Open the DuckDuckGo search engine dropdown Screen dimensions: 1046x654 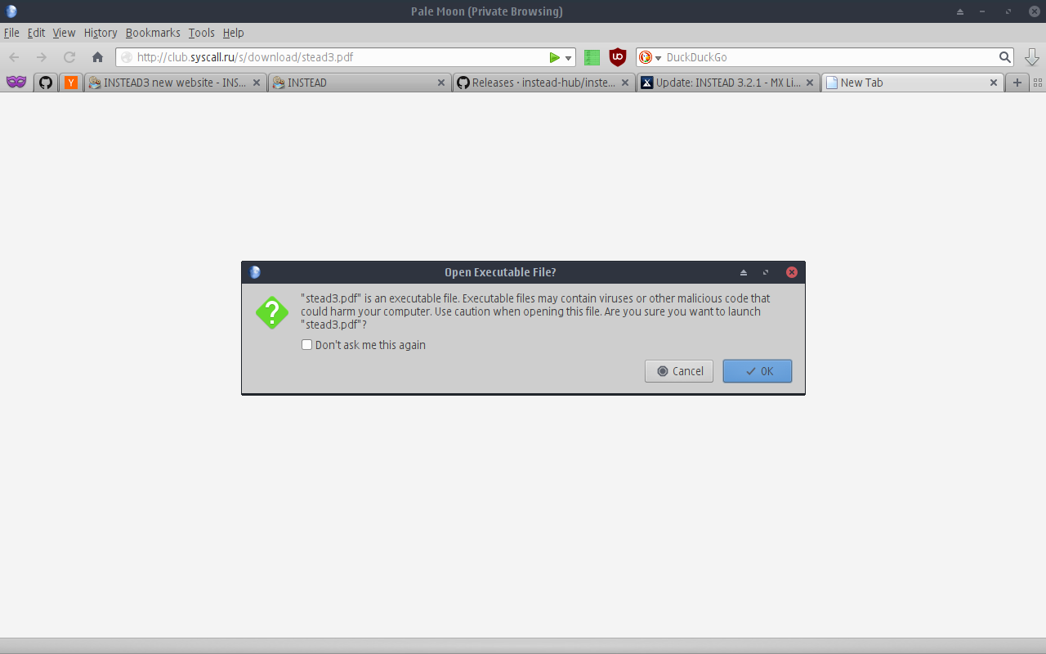coord(650,57)
